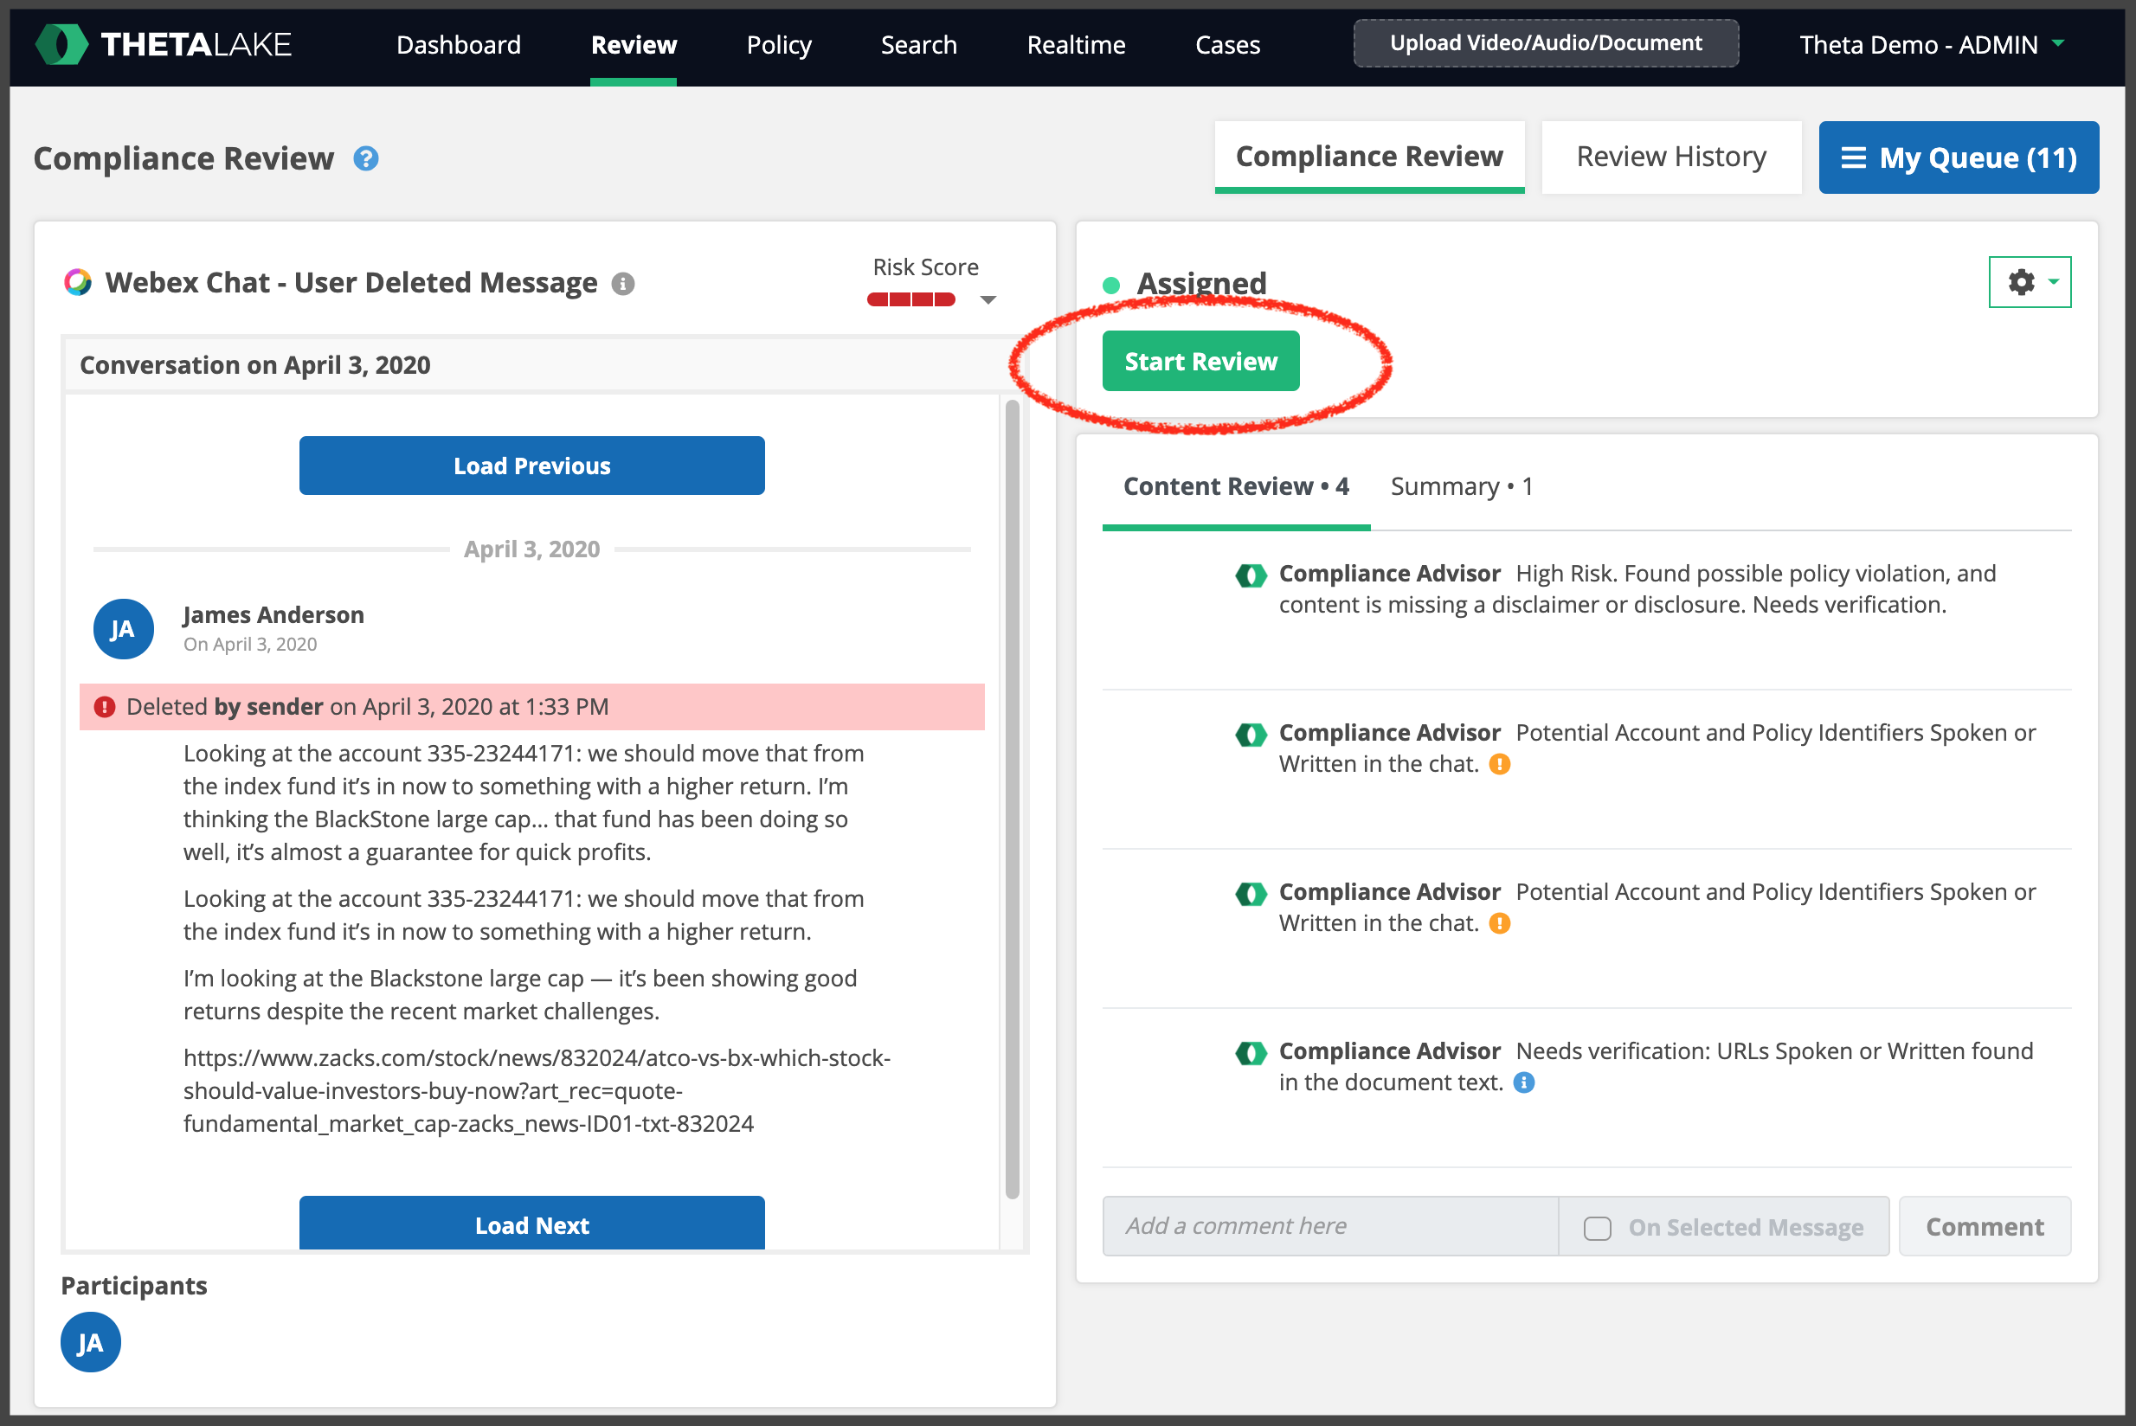Click the James Anderson JA avatar in conversation
This screenshot has height=1426, width=2136.
pyautogui.click(x=123, y=628)
